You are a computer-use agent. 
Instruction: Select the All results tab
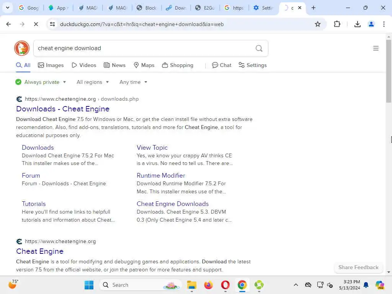click(x=23, y=65)
